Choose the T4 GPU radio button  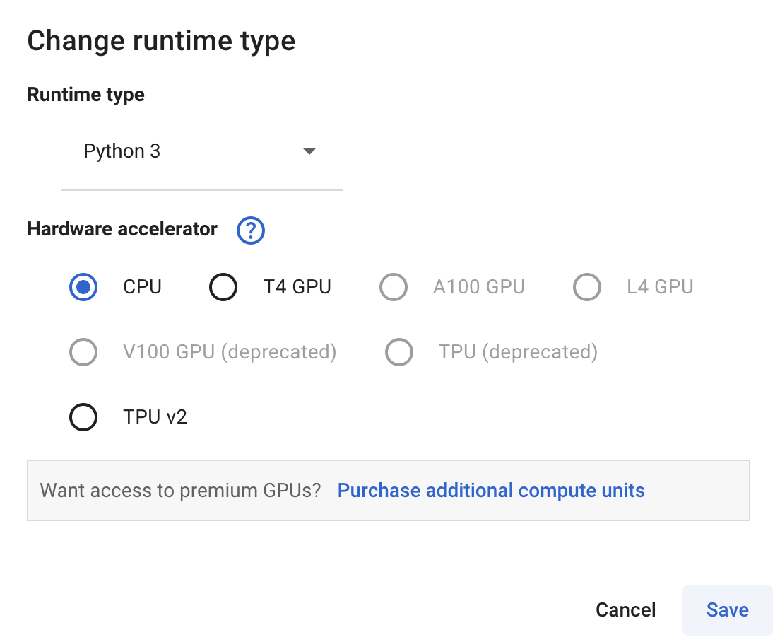tap(223, 287)
